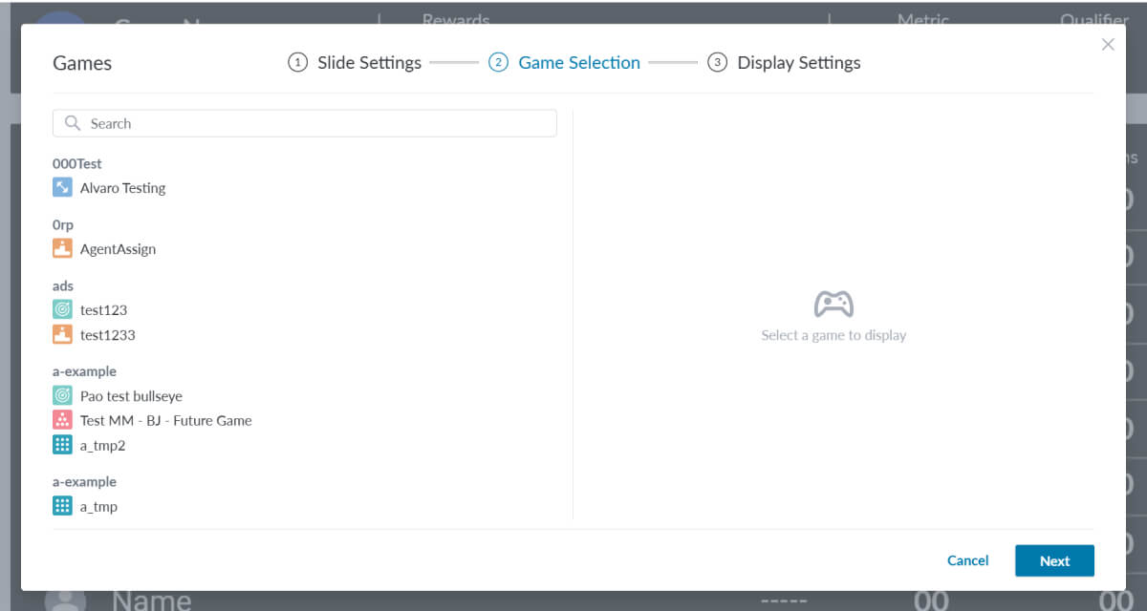Click the test1233 podium icon

point(62,335)
